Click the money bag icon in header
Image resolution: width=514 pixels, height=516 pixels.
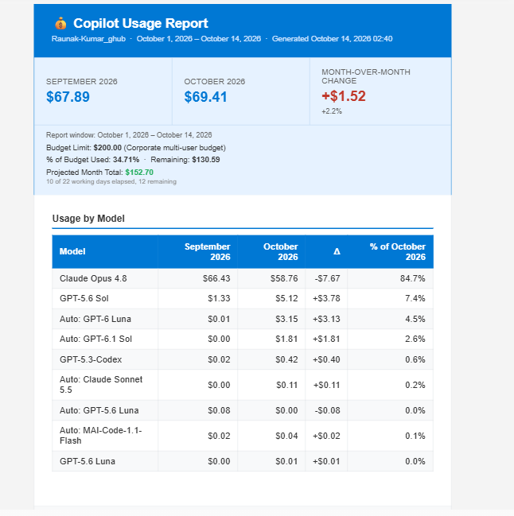[60, 24]
